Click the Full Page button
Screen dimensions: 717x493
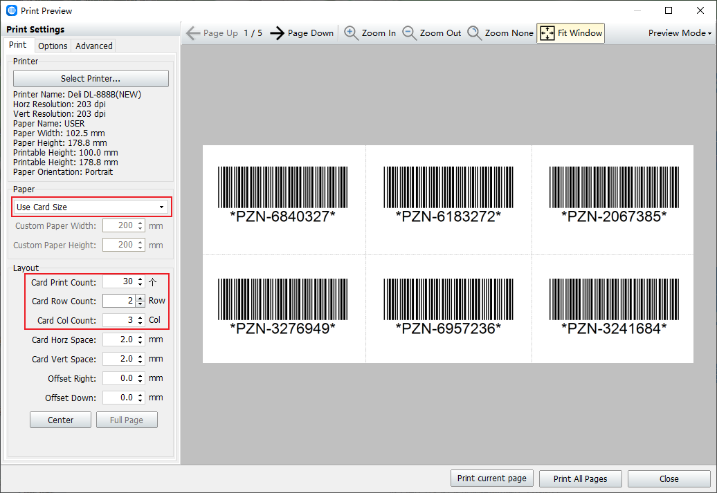127,420
